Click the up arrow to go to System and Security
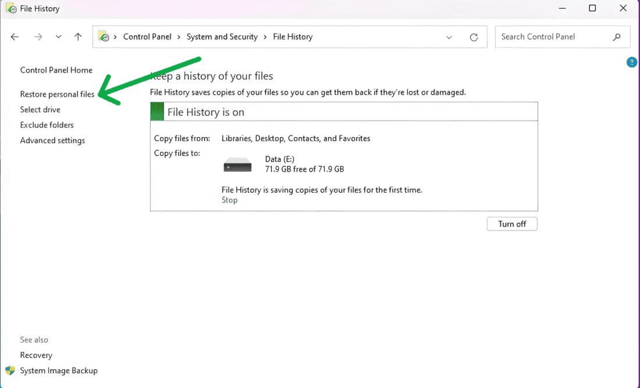 pos(78,37)
